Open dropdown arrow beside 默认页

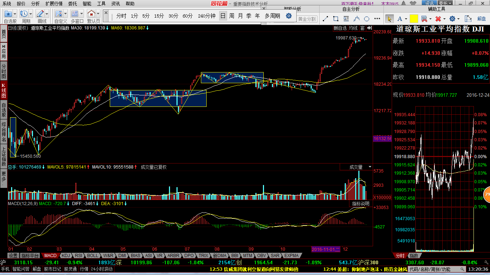[x=98, y=14]
